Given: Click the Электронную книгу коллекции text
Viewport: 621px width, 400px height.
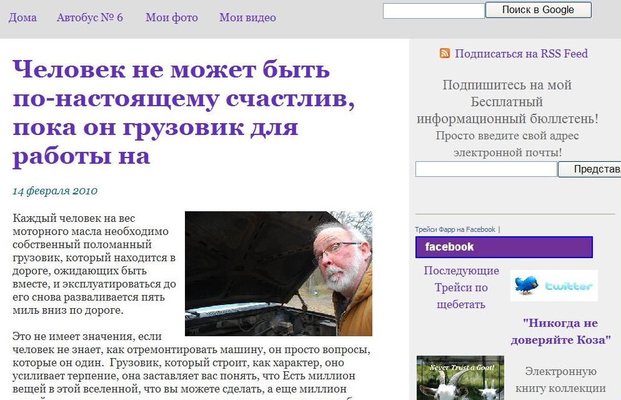Looking at the screenshot, I should pos(560,380).
